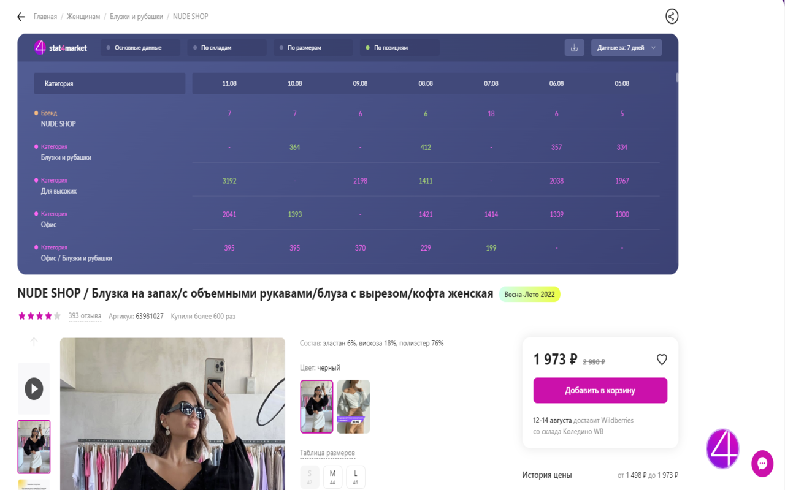Select size S 42
785x490 pixels.
pos(310,477)
